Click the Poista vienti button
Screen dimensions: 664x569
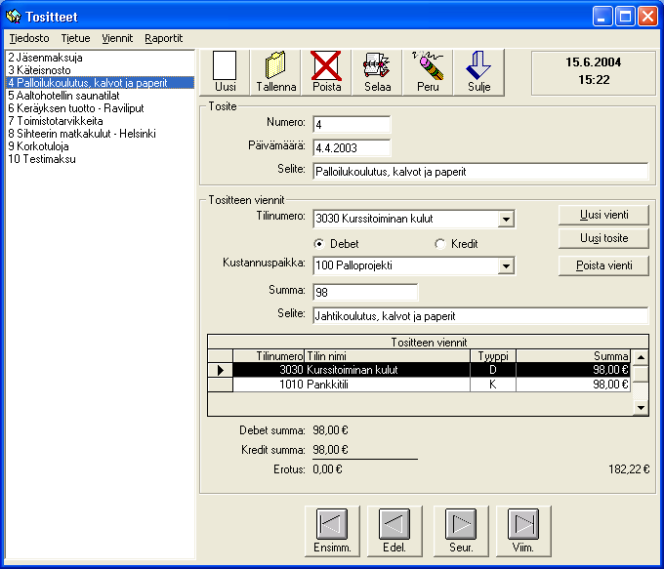click(603, 265)
